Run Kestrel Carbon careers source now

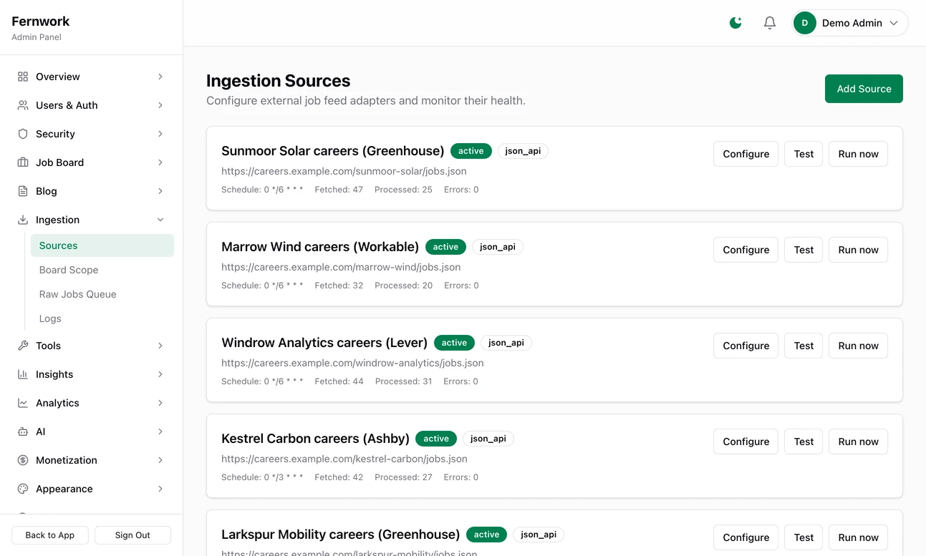(x=858, y=442)
